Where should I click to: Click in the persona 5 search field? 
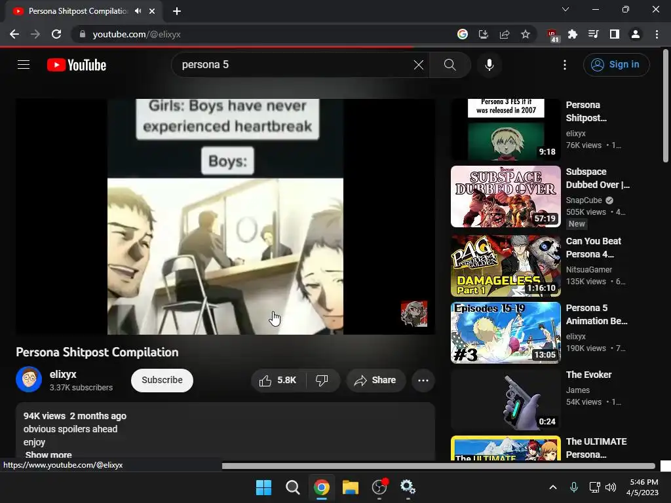296,65
